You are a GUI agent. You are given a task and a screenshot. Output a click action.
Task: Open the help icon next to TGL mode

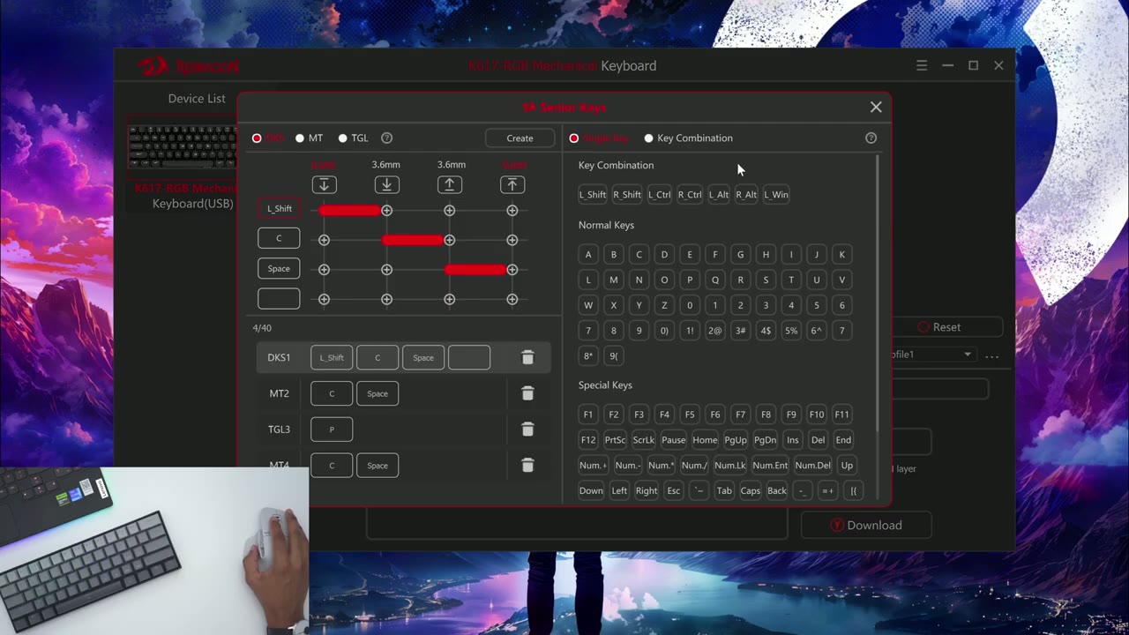386,138
